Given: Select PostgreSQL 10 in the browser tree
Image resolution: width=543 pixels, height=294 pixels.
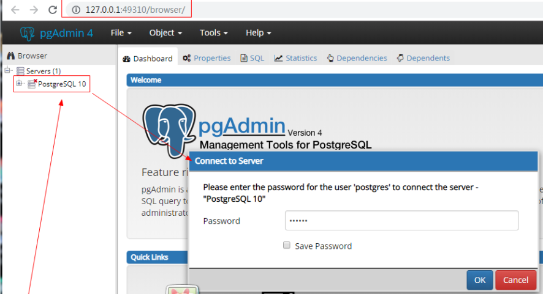Looking at the screenshot, I should (62, 84).
